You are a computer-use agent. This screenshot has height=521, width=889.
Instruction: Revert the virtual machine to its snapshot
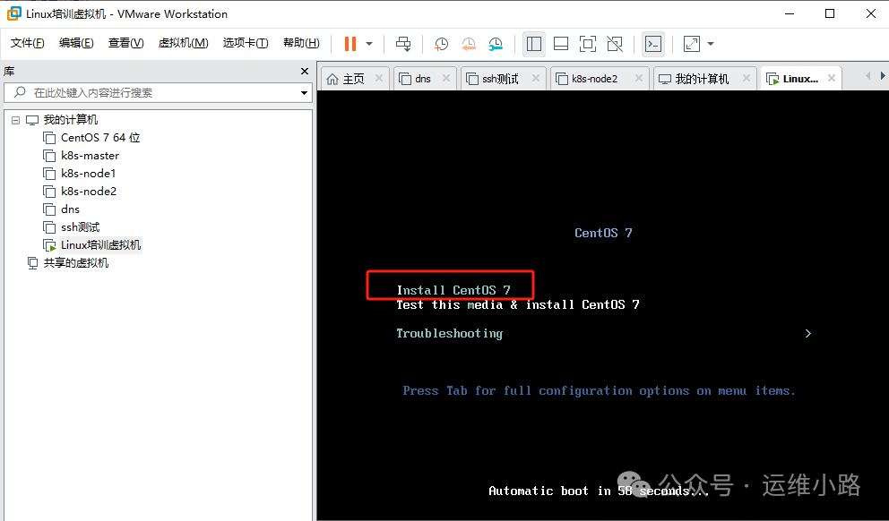[469, 44]
